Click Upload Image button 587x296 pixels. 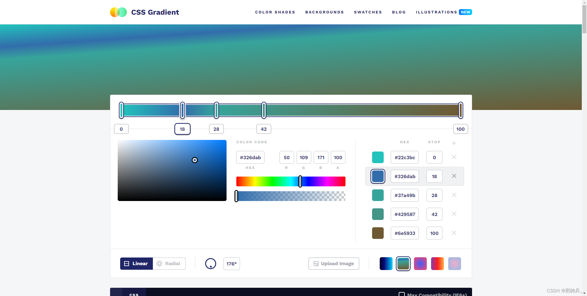(334, 264)
